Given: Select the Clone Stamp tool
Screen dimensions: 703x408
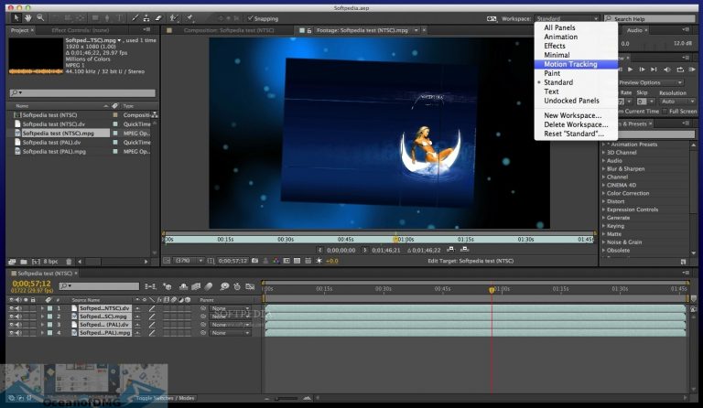Looking at the screenshot, I should point(146,18).
